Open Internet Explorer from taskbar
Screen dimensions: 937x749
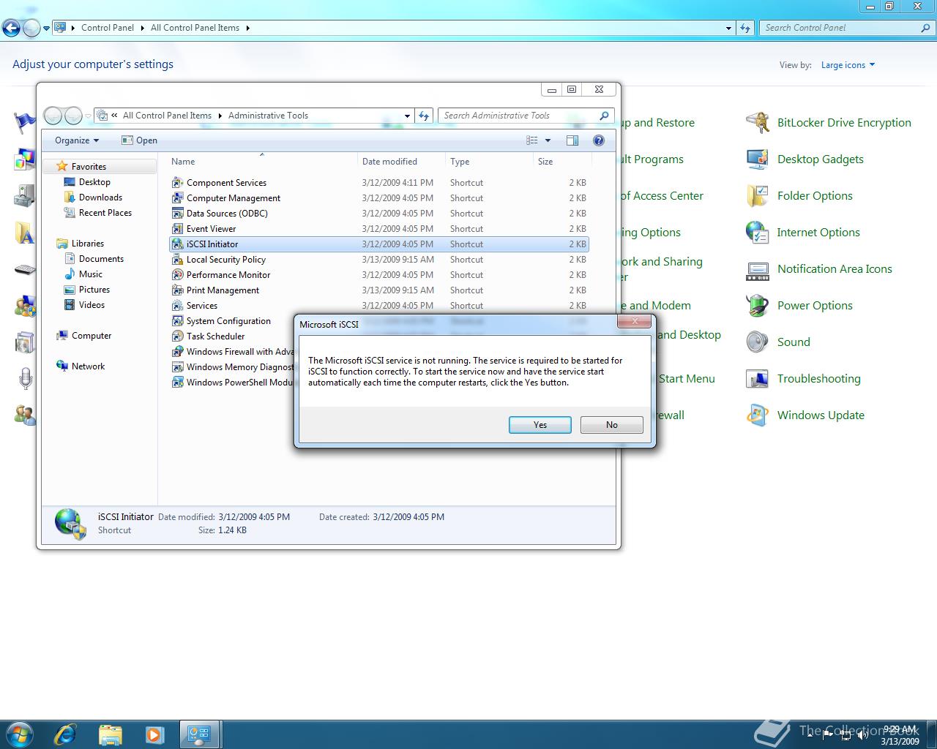(65, 734)
